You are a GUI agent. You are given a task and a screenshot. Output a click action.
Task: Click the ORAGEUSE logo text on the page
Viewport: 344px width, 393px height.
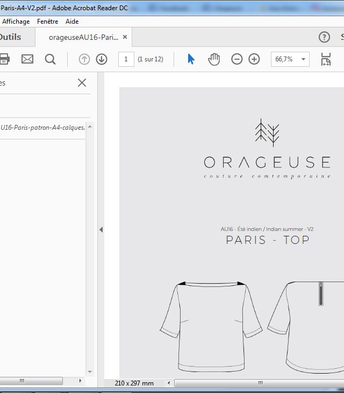267,162
